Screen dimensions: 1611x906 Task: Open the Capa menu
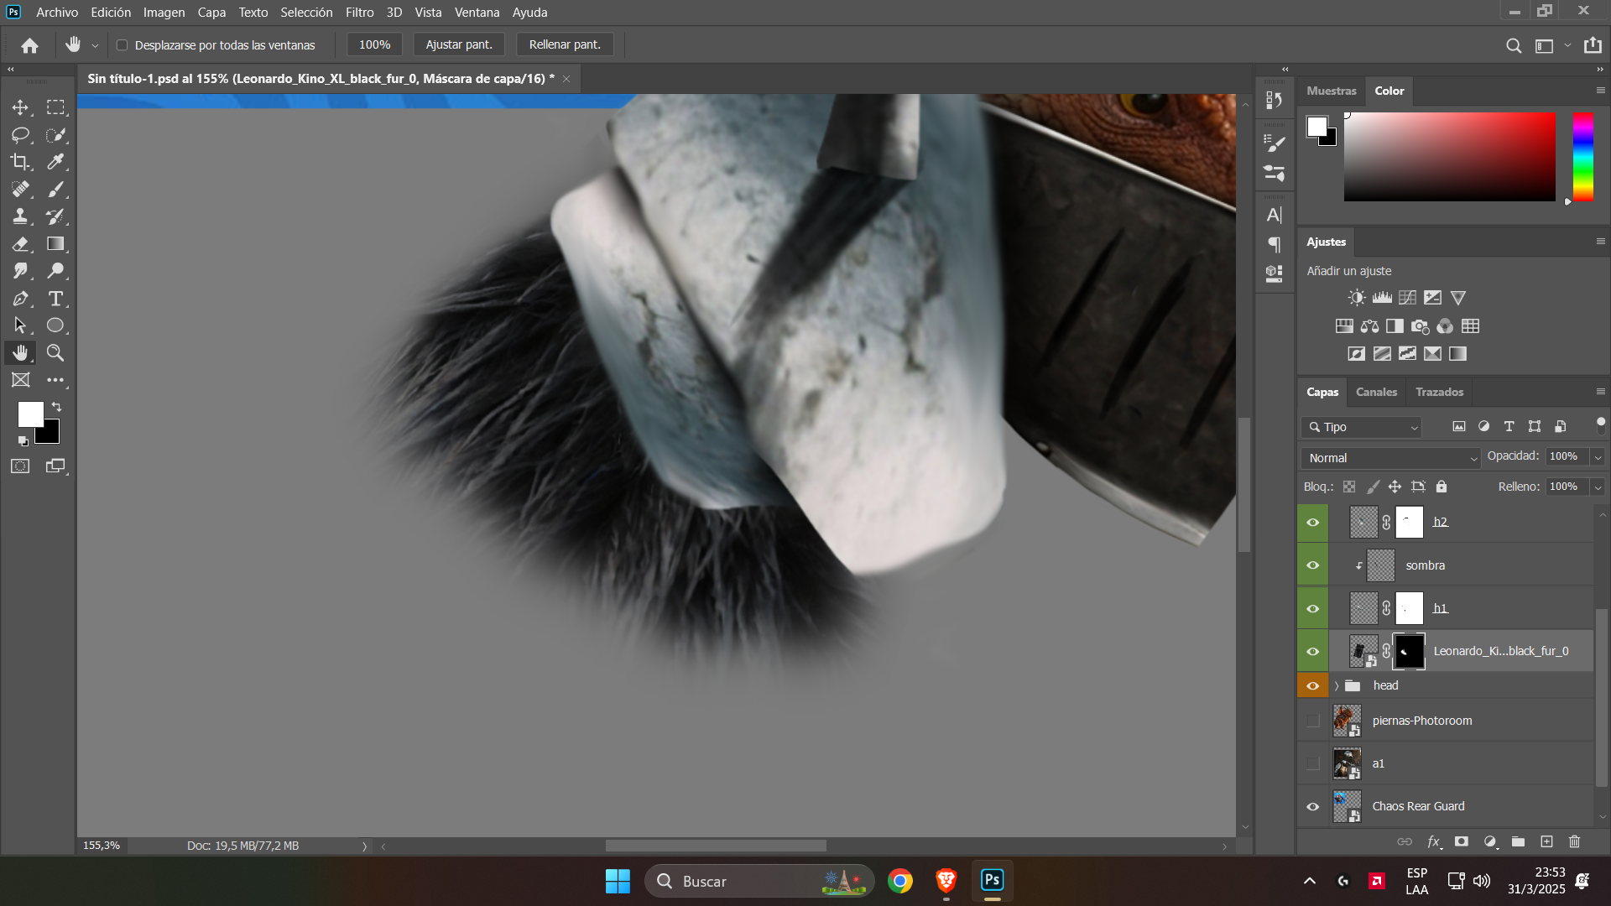[x=211, y=13]
